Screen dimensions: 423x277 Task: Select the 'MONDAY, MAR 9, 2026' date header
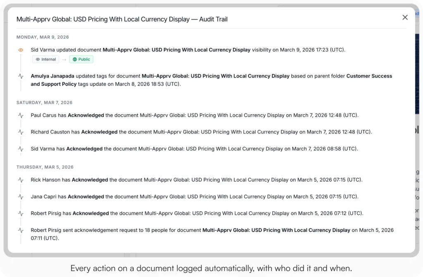tap(43, 37)
